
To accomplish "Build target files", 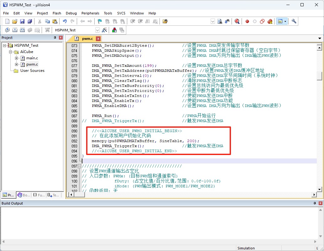I will pyautogui.click(x=15, y=30).
